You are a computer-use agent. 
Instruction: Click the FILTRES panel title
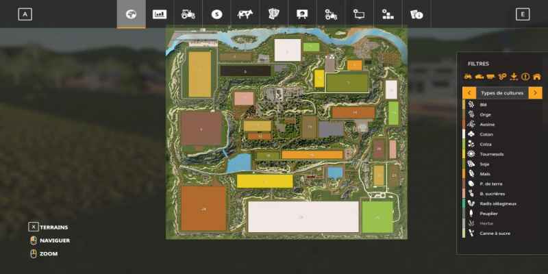(x=478, y=64)
